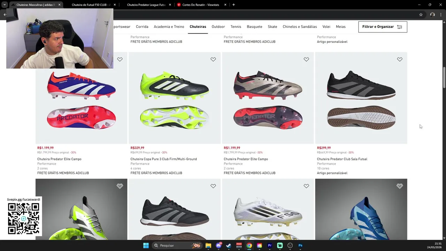446x251 pixels.
Task: Open the Chrome profile avatar
Action: click(x=432, y=15)
